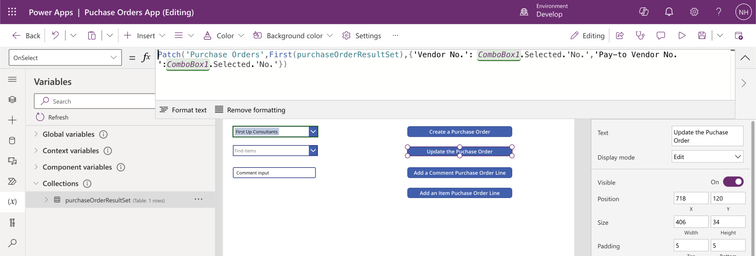Click the Format text button
756x256 pixels.
(183, 110)
